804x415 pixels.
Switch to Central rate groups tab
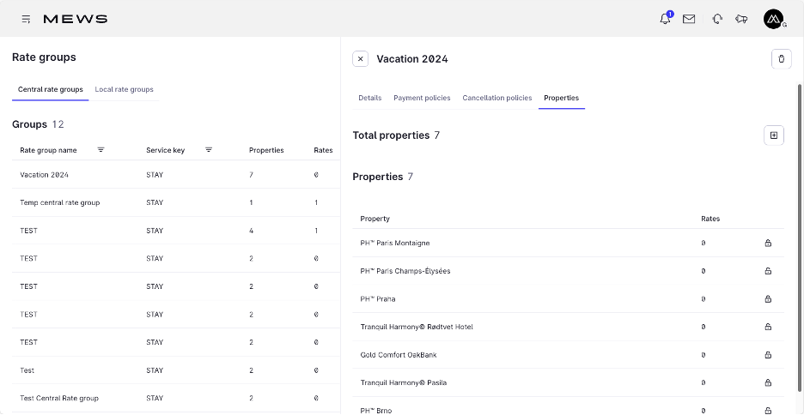(50, 89)
